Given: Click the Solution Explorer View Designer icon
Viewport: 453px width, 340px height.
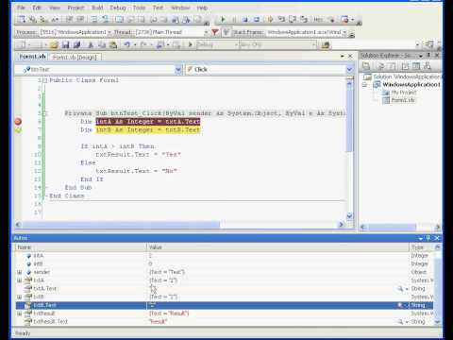Looking at the screenshot, I should 416,66.
